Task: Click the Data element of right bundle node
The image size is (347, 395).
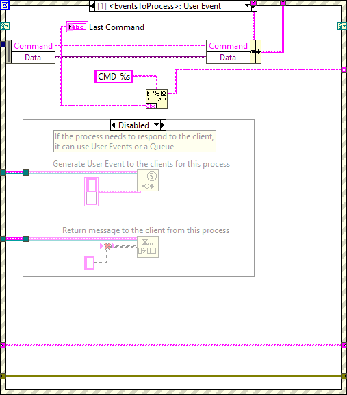Action: click(228, 58)
